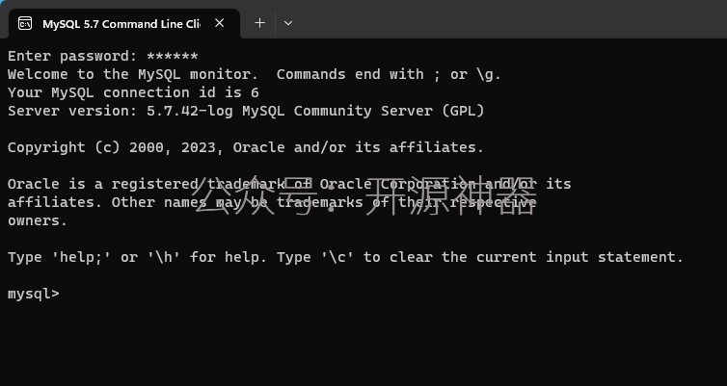
Task: Open a new tab with the plus icon
Action: tap(260, 23)
